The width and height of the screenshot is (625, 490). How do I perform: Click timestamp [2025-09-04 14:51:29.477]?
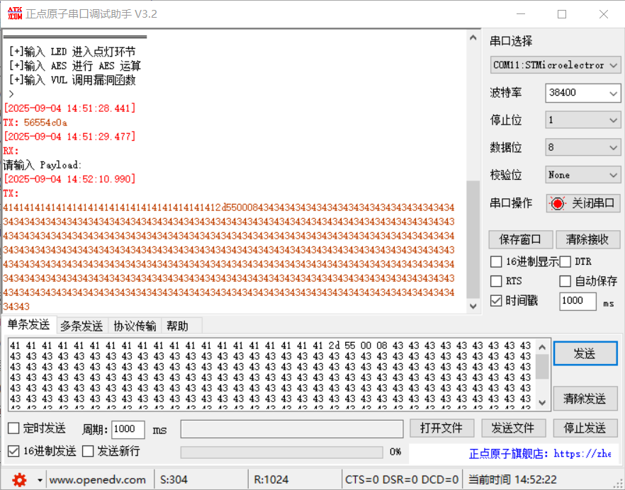click(69, 137)
